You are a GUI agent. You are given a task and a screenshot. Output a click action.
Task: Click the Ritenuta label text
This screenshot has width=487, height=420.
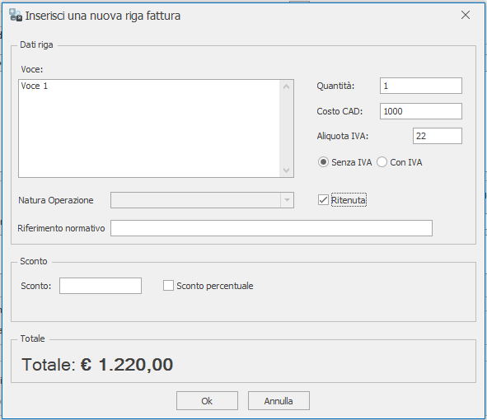point(349,200)
